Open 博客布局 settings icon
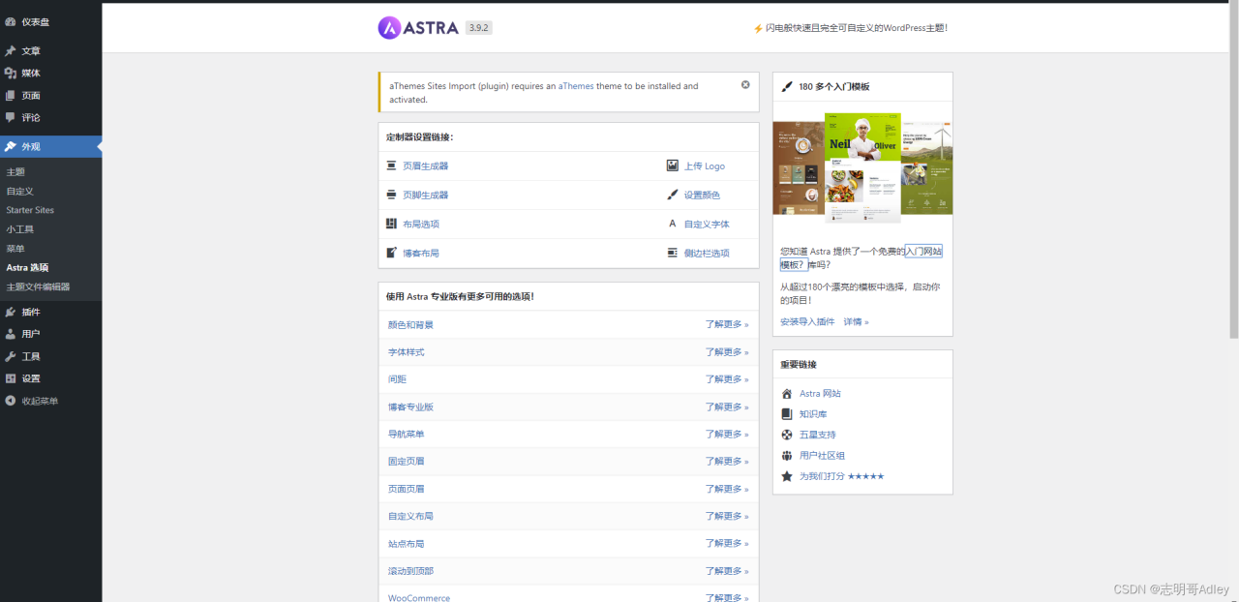The height and width of the screenshot is (602, 1239). pos(389,253)
